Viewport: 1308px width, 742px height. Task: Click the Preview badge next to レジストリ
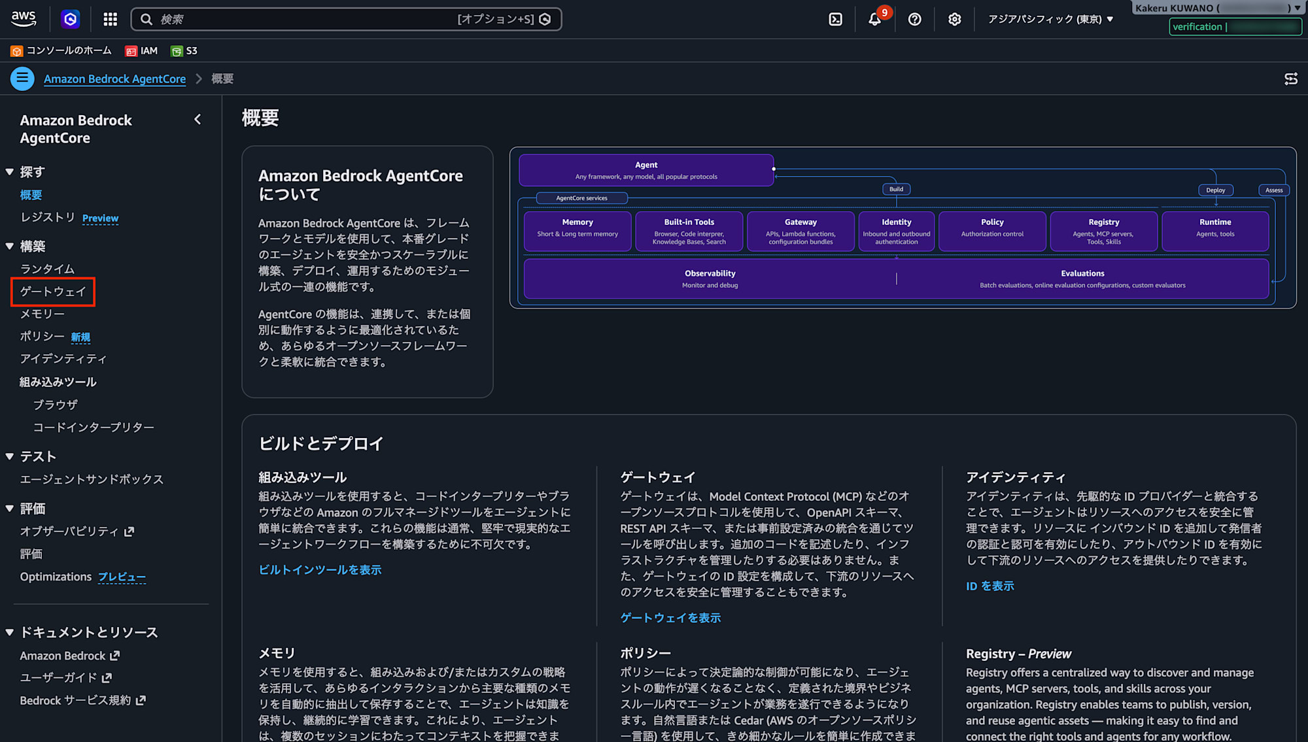click(100, 218)
